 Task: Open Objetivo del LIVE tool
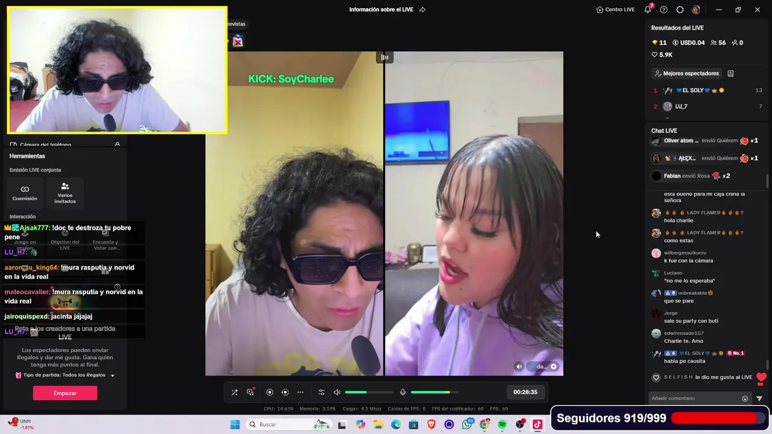(x=65, y=240)
